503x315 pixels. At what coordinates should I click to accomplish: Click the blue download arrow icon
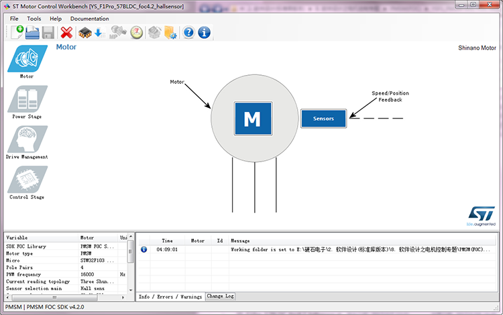click(x=99, y=32)
